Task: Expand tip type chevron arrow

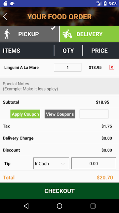Action: coord(63,163)
